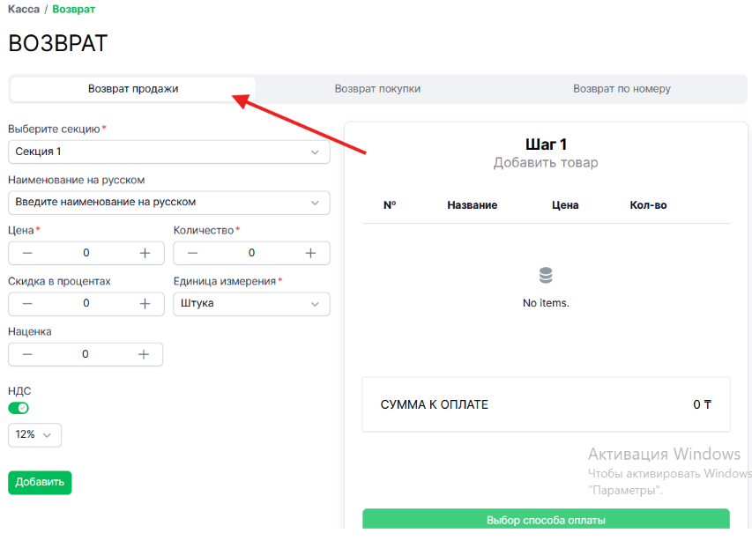Toggle the НДС switch off
The image size is (752, 548).
pyautogui.click(x=19, y=408)
